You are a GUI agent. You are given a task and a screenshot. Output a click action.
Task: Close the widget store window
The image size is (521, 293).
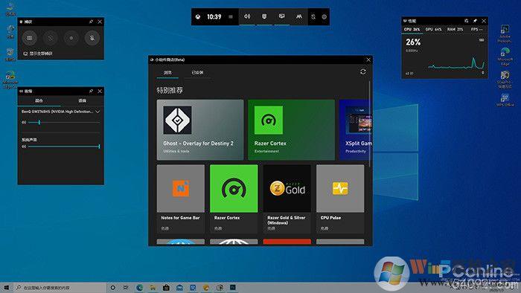coord(368,59)
